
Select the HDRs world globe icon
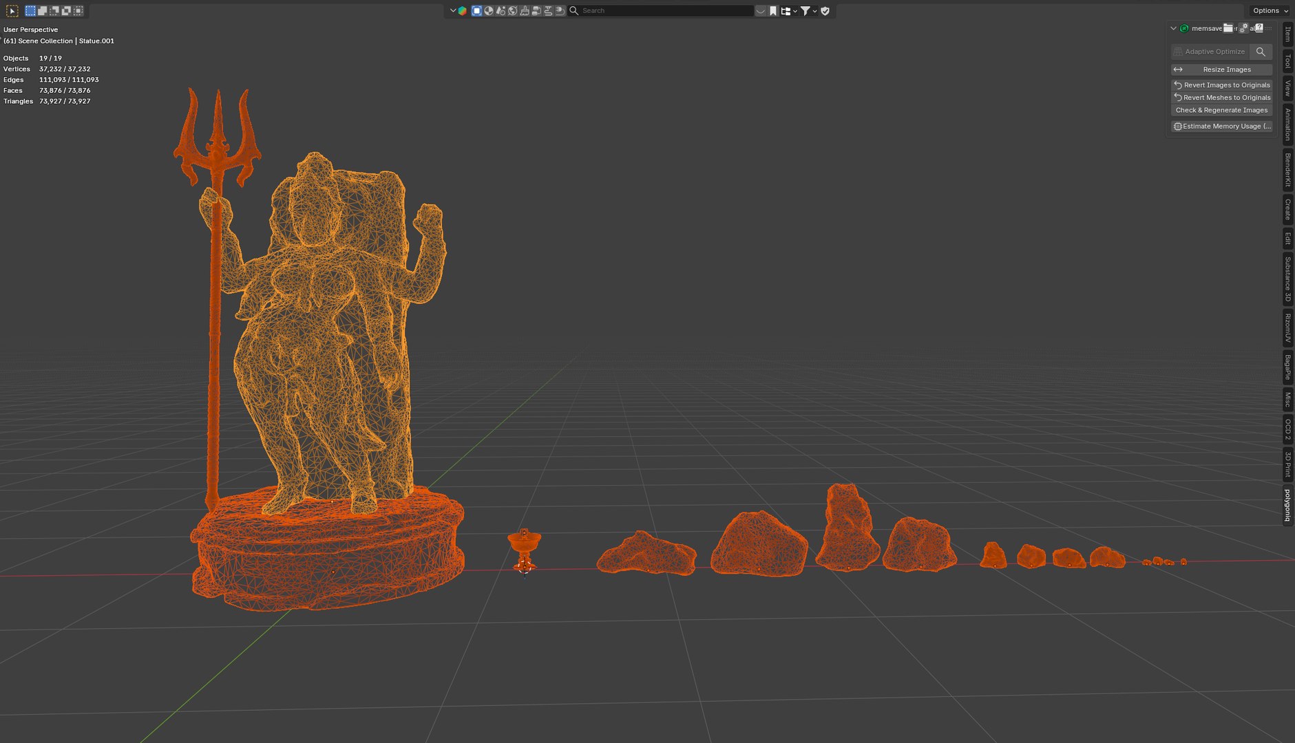click(x=512, y=10)
